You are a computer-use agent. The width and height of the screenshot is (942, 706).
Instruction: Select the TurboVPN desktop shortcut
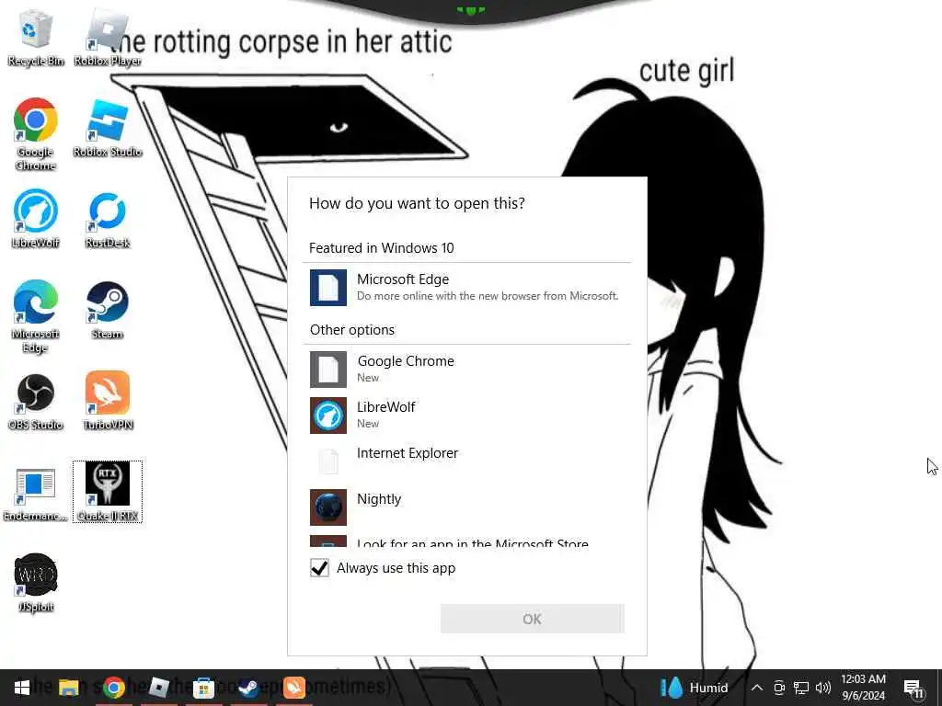tap(108, 401)
